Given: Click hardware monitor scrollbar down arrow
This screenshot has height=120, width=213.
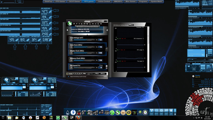Looking at the screenshot, I should click(x=148, y=71).
